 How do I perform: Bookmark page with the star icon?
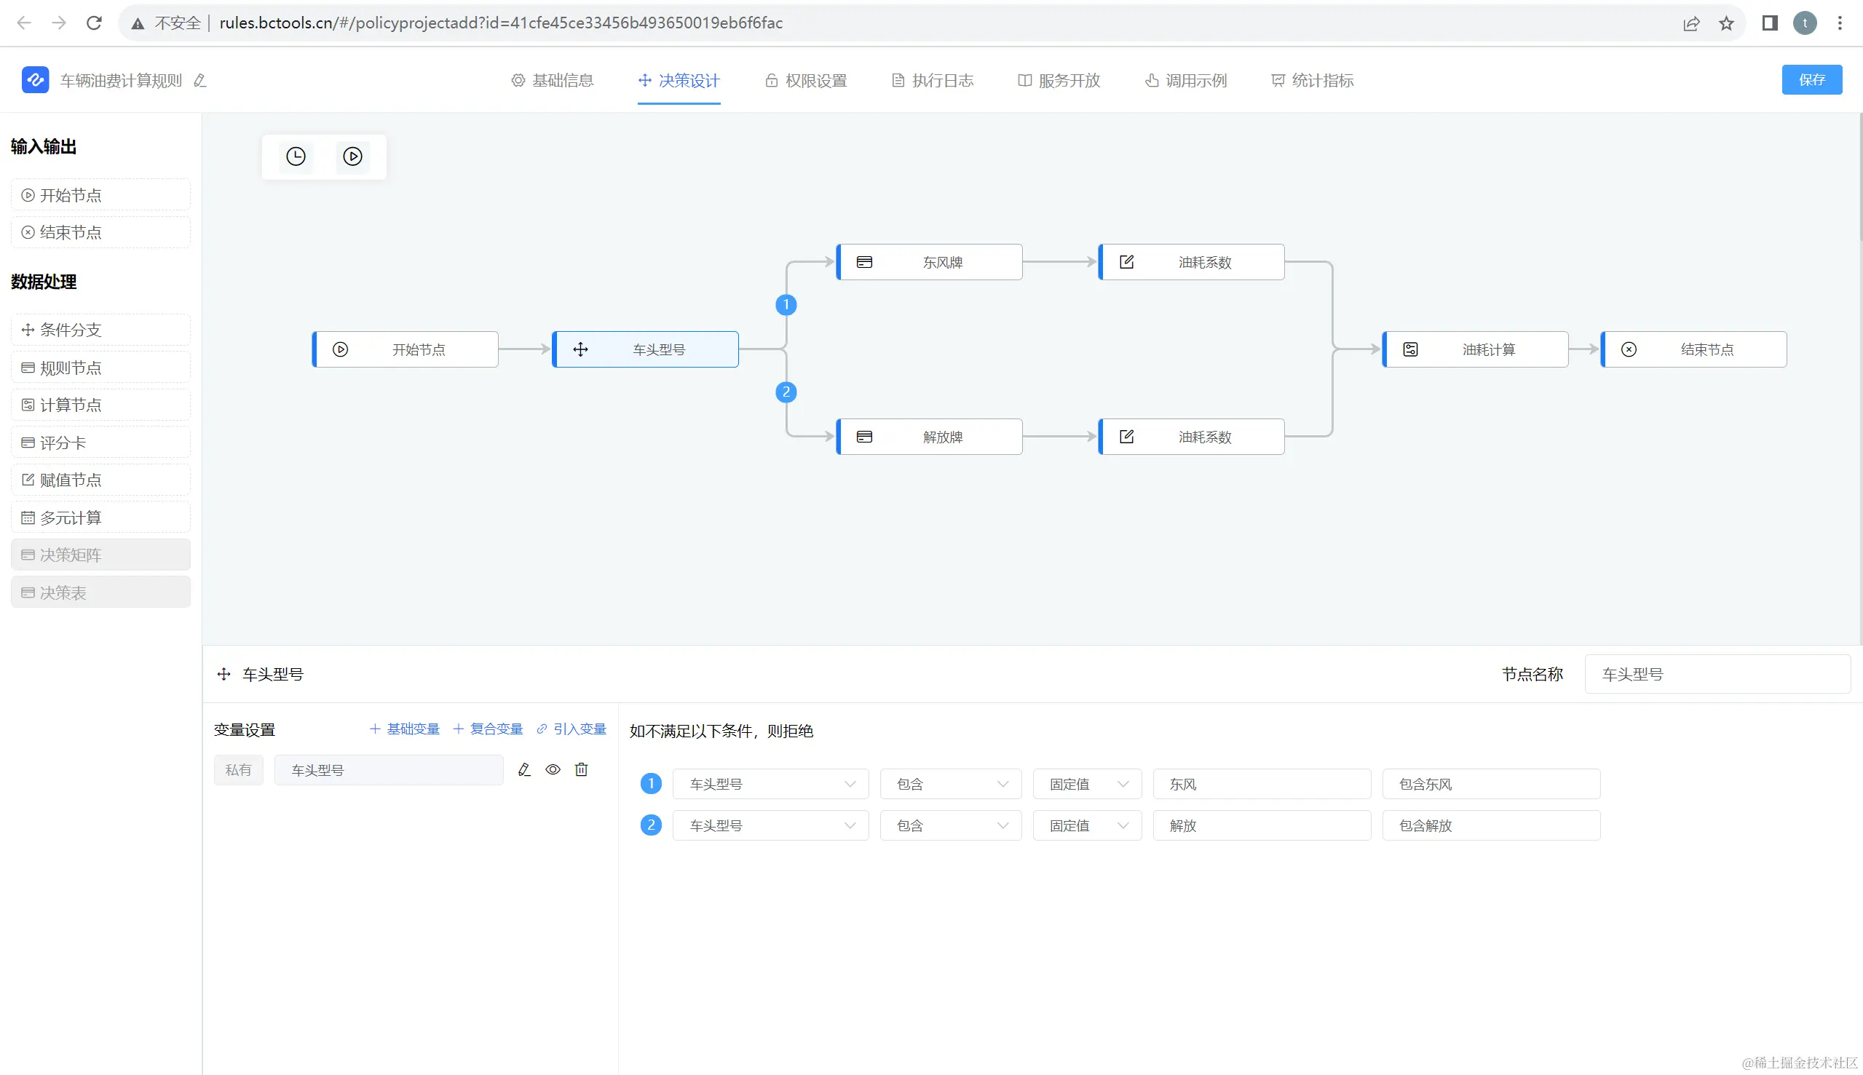[1726, 23]
